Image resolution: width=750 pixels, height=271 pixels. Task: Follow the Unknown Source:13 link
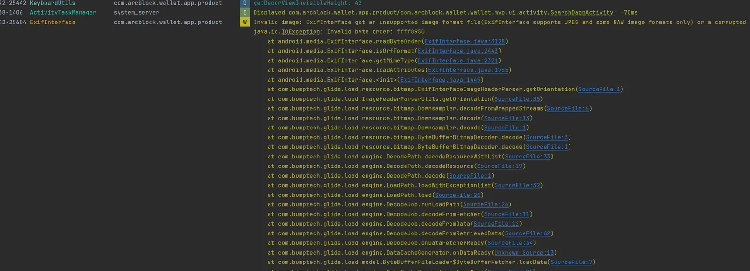(524, 253)
